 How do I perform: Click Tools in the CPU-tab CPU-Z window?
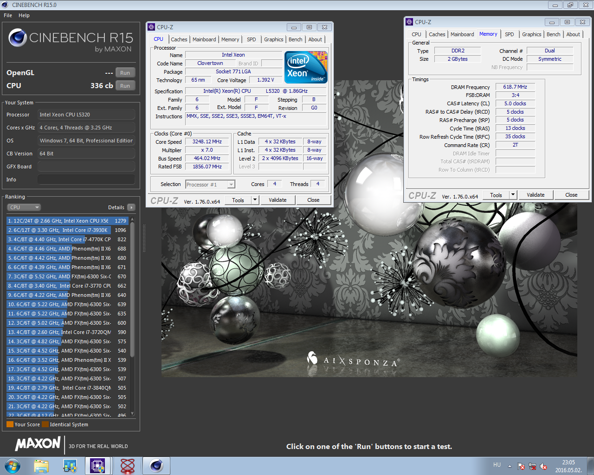[x=238, y=200]
